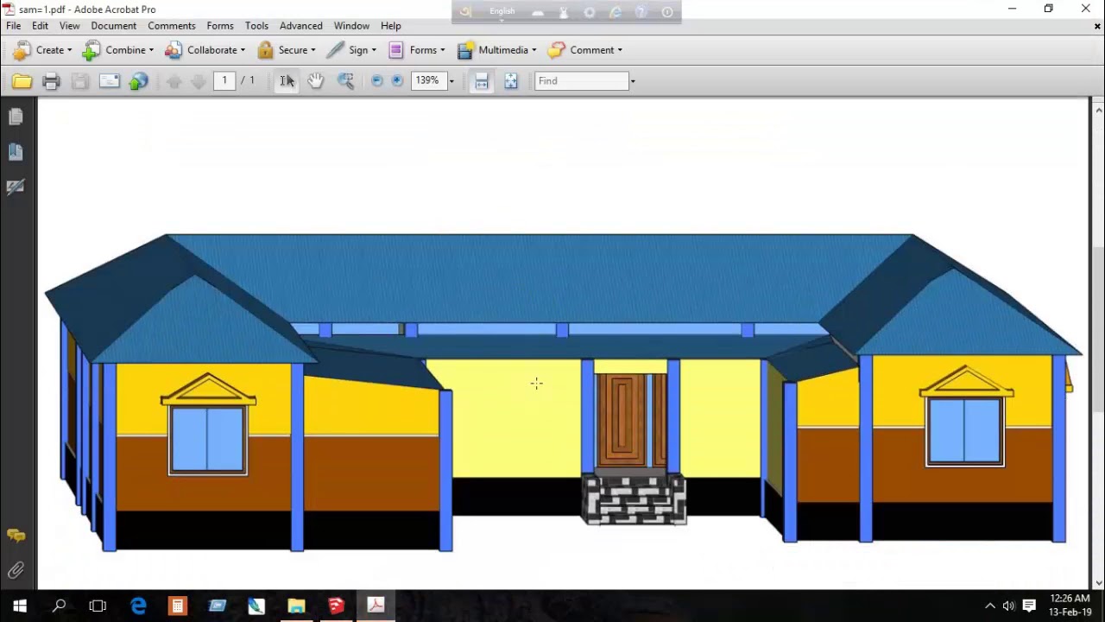The image size is (1105, 622).
Task: Expand the Find options dropdown arrow
Action: (633, 81)
